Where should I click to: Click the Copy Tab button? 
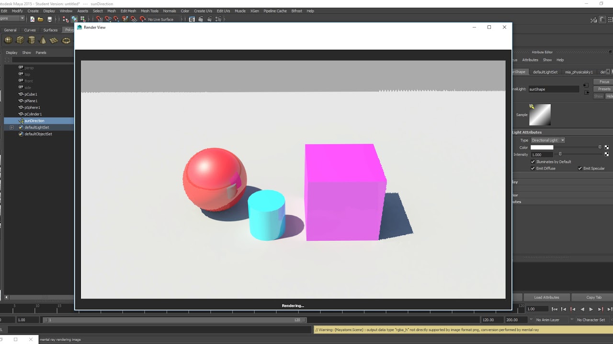coord(593,297)
